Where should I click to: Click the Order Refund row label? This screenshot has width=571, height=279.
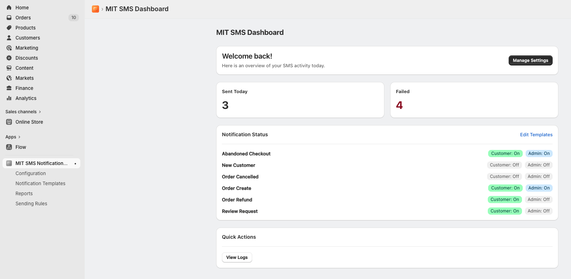[x=237, y=200]
